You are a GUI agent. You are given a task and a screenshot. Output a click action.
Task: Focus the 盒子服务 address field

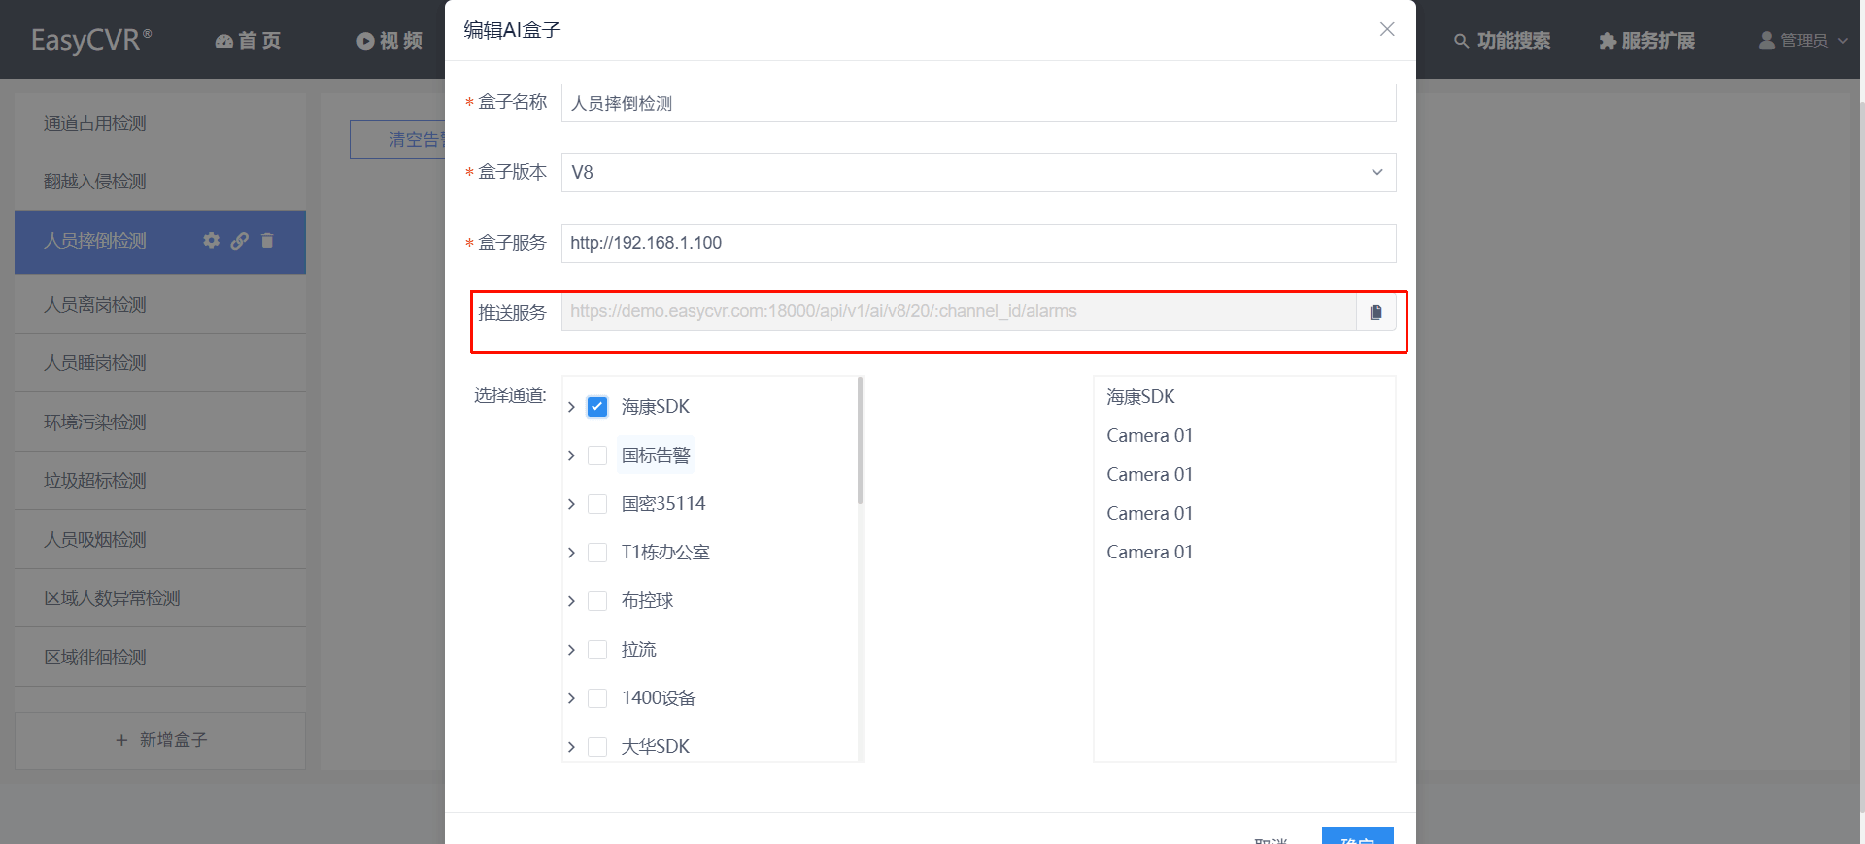pos(978,244)
